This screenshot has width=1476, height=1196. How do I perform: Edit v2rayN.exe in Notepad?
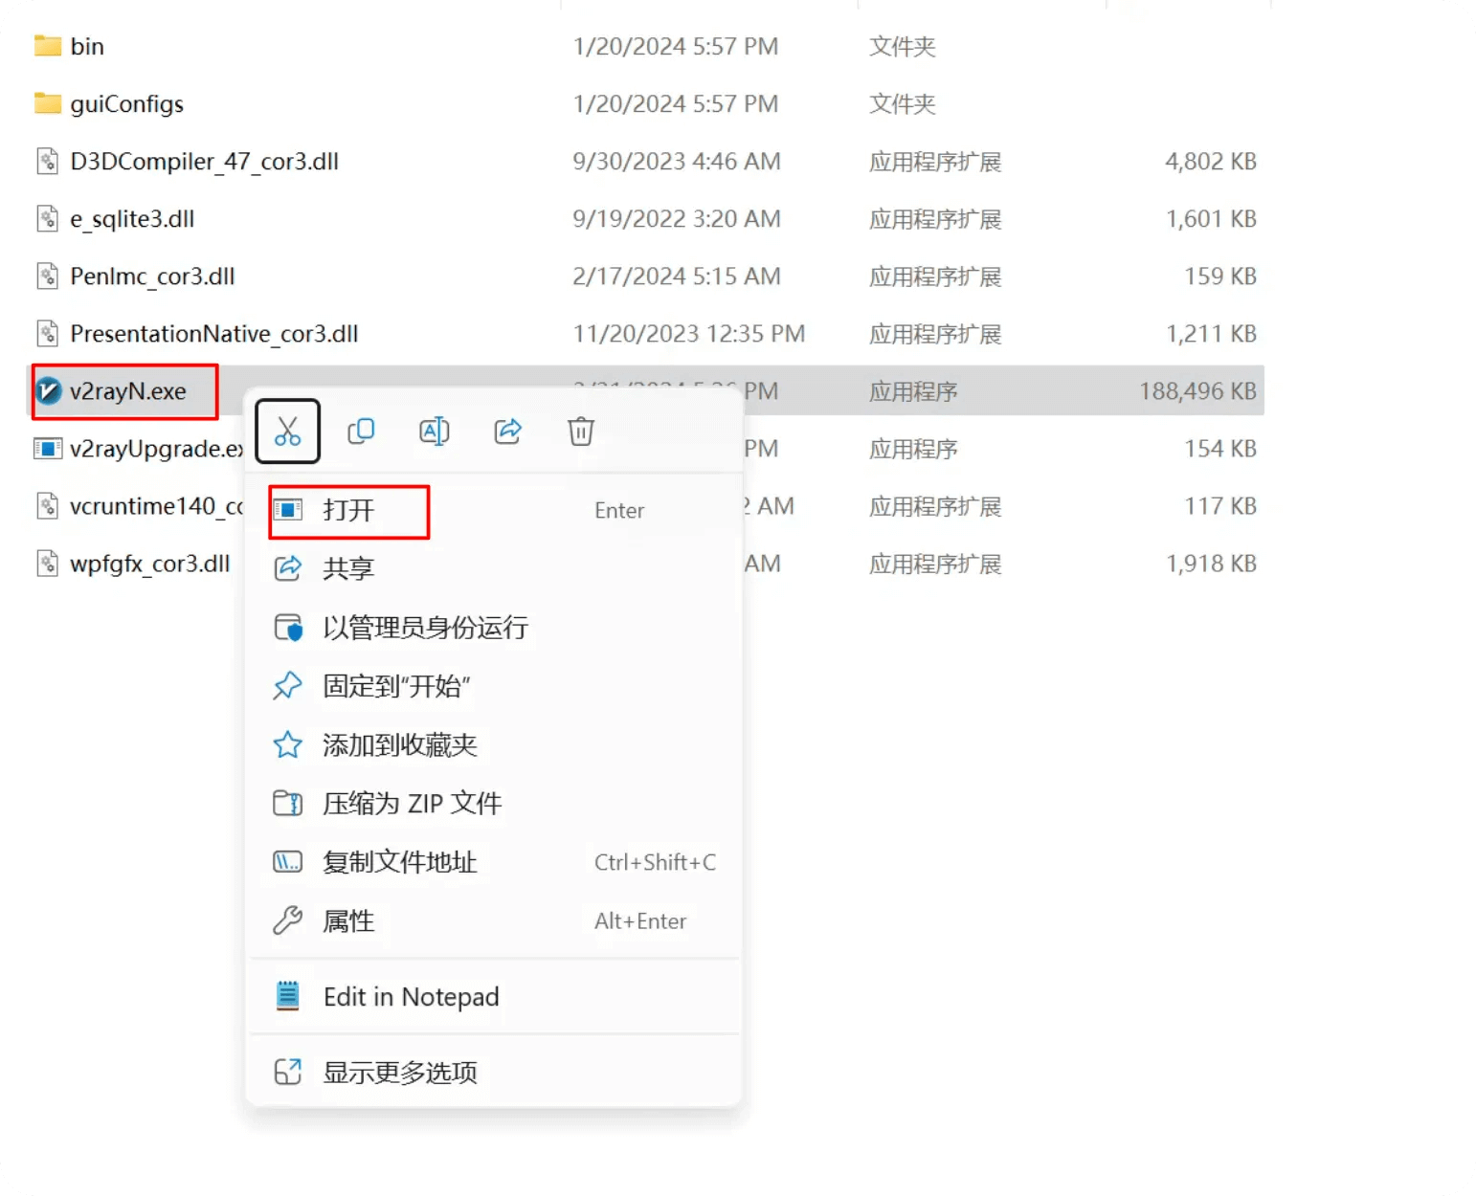tap(411, 996)
